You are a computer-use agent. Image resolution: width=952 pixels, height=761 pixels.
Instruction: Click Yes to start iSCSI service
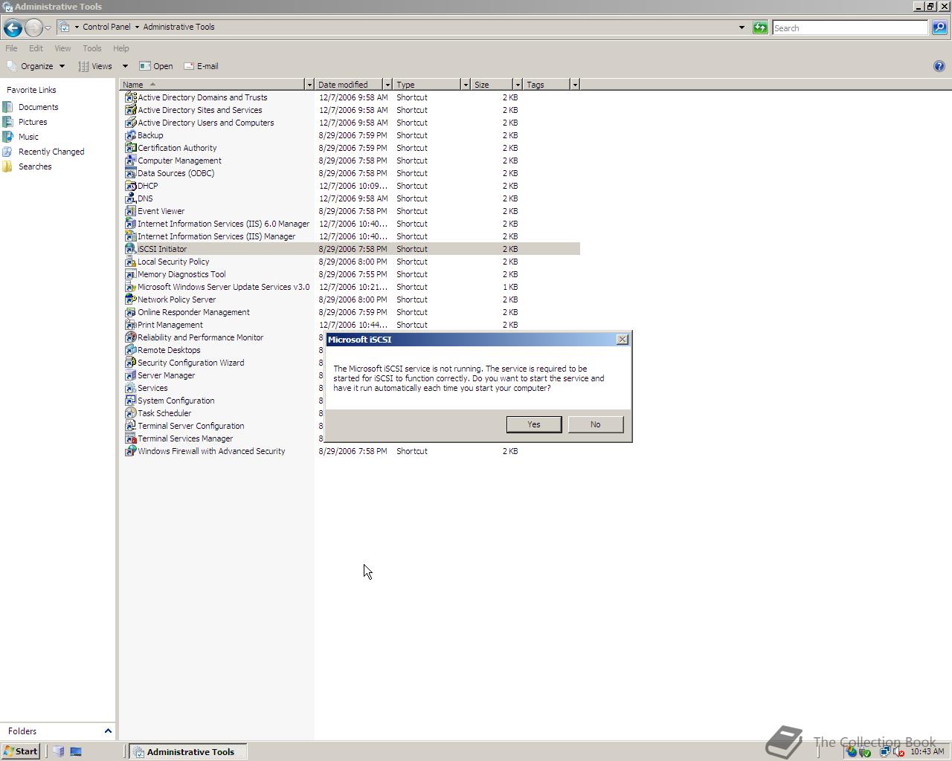point(534,424)
